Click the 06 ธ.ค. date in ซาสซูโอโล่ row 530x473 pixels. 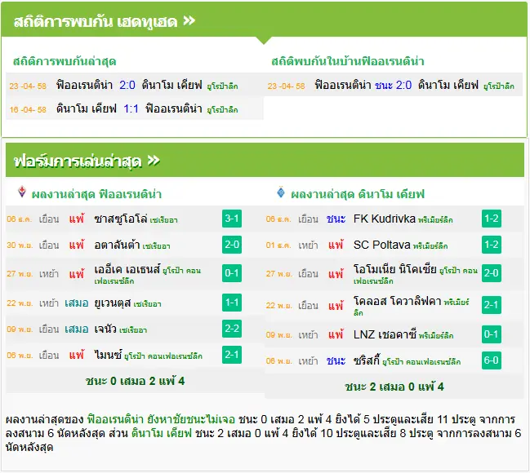20,219
